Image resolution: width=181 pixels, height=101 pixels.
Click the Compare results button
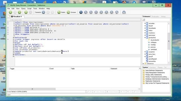[71, 12]
